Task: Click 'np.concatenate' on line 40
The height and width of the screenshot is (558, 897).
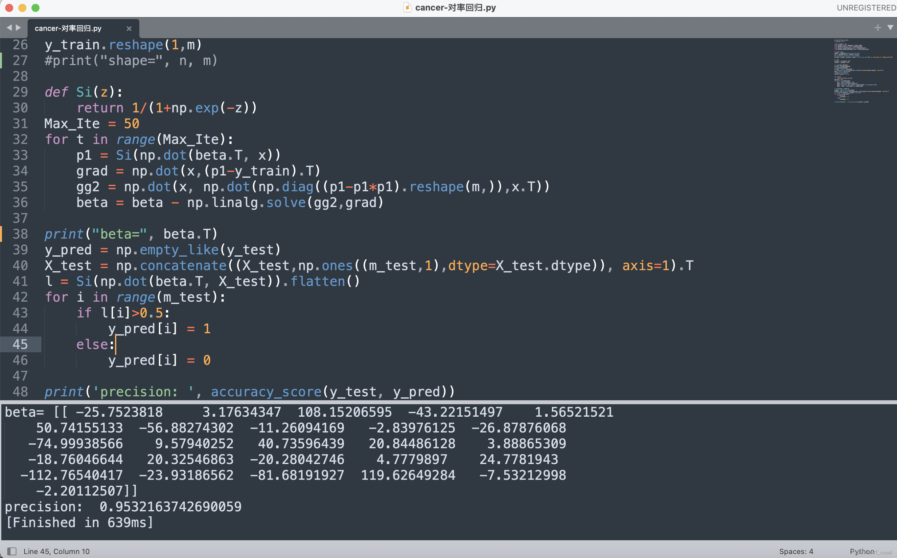Action: 172,266
